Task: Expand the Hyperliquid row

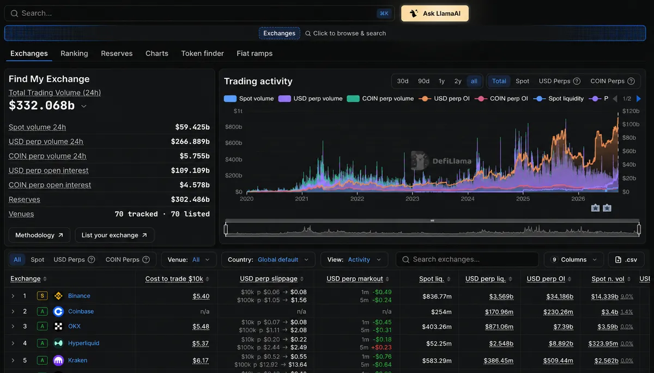Action: 13,343
